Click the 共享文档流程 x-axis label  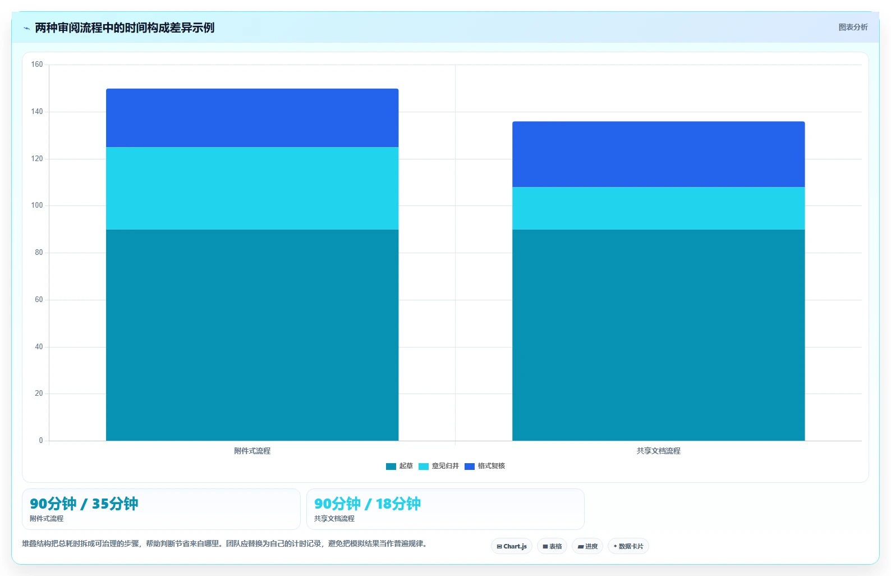pos(659,451)
